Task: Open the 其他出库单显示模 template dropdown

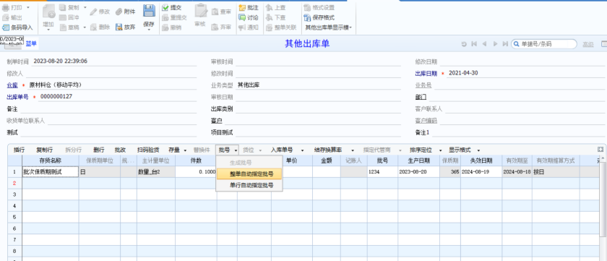Action: pos(327,27)
